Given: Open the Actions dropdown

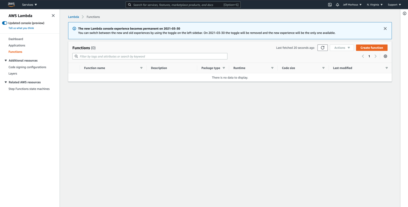Looking at the screenshot, I should pos(342,48).
